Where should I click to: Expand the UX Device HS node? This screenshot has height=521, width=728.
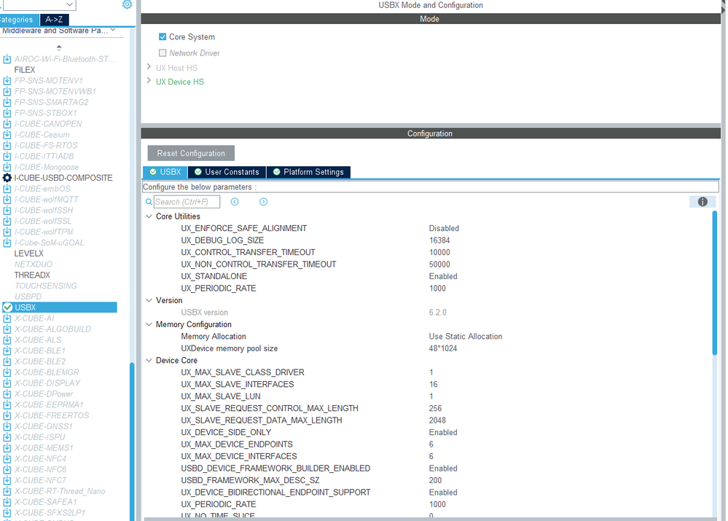149,81
